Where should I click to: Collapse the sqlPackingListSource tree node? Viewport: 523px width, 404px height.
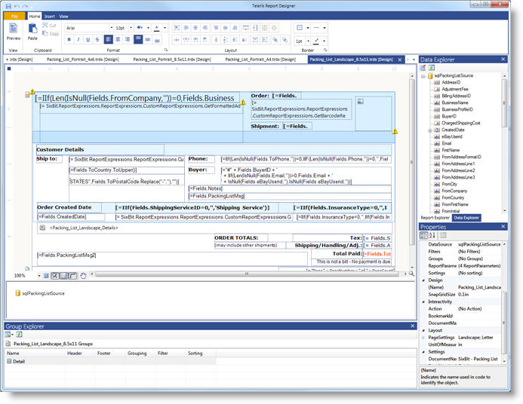coord(423,76)
